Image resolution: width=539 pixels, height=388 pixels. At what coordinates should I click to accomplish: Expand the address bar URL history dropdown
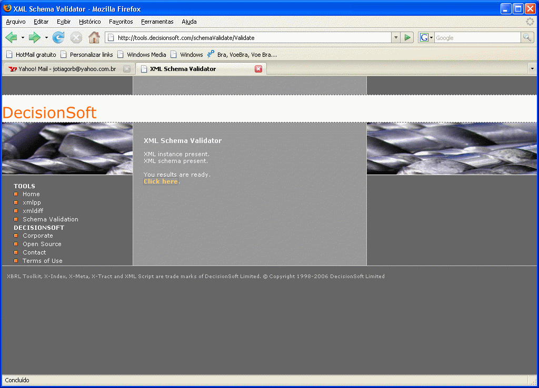396,37
